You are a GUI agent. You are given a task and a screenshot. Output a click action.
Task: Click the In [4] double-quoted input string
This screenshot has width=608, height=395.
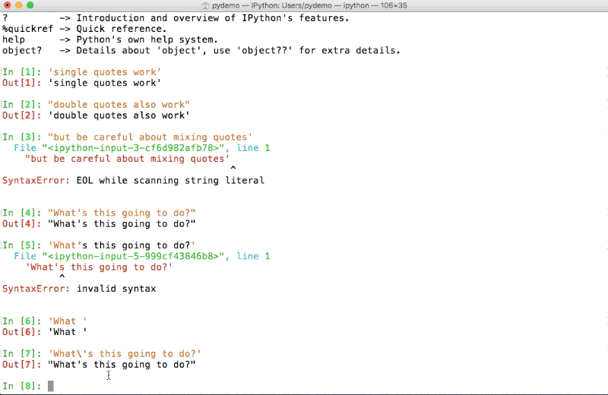pos(122,213)
